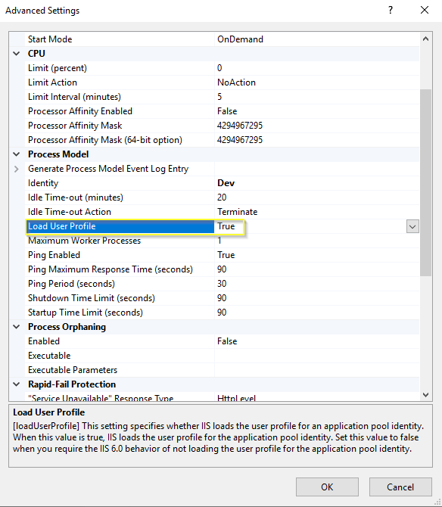The image size is (442, 507).
Task: Click the Executable Parameters value field
Action: [317, 370]
